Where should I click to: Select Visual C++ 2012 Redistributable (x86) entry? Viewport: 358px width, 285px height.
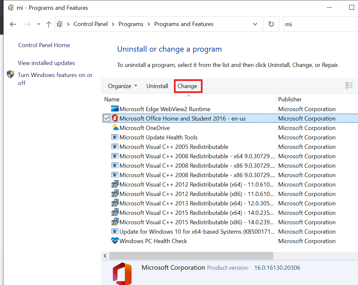(x=197, y=194)
